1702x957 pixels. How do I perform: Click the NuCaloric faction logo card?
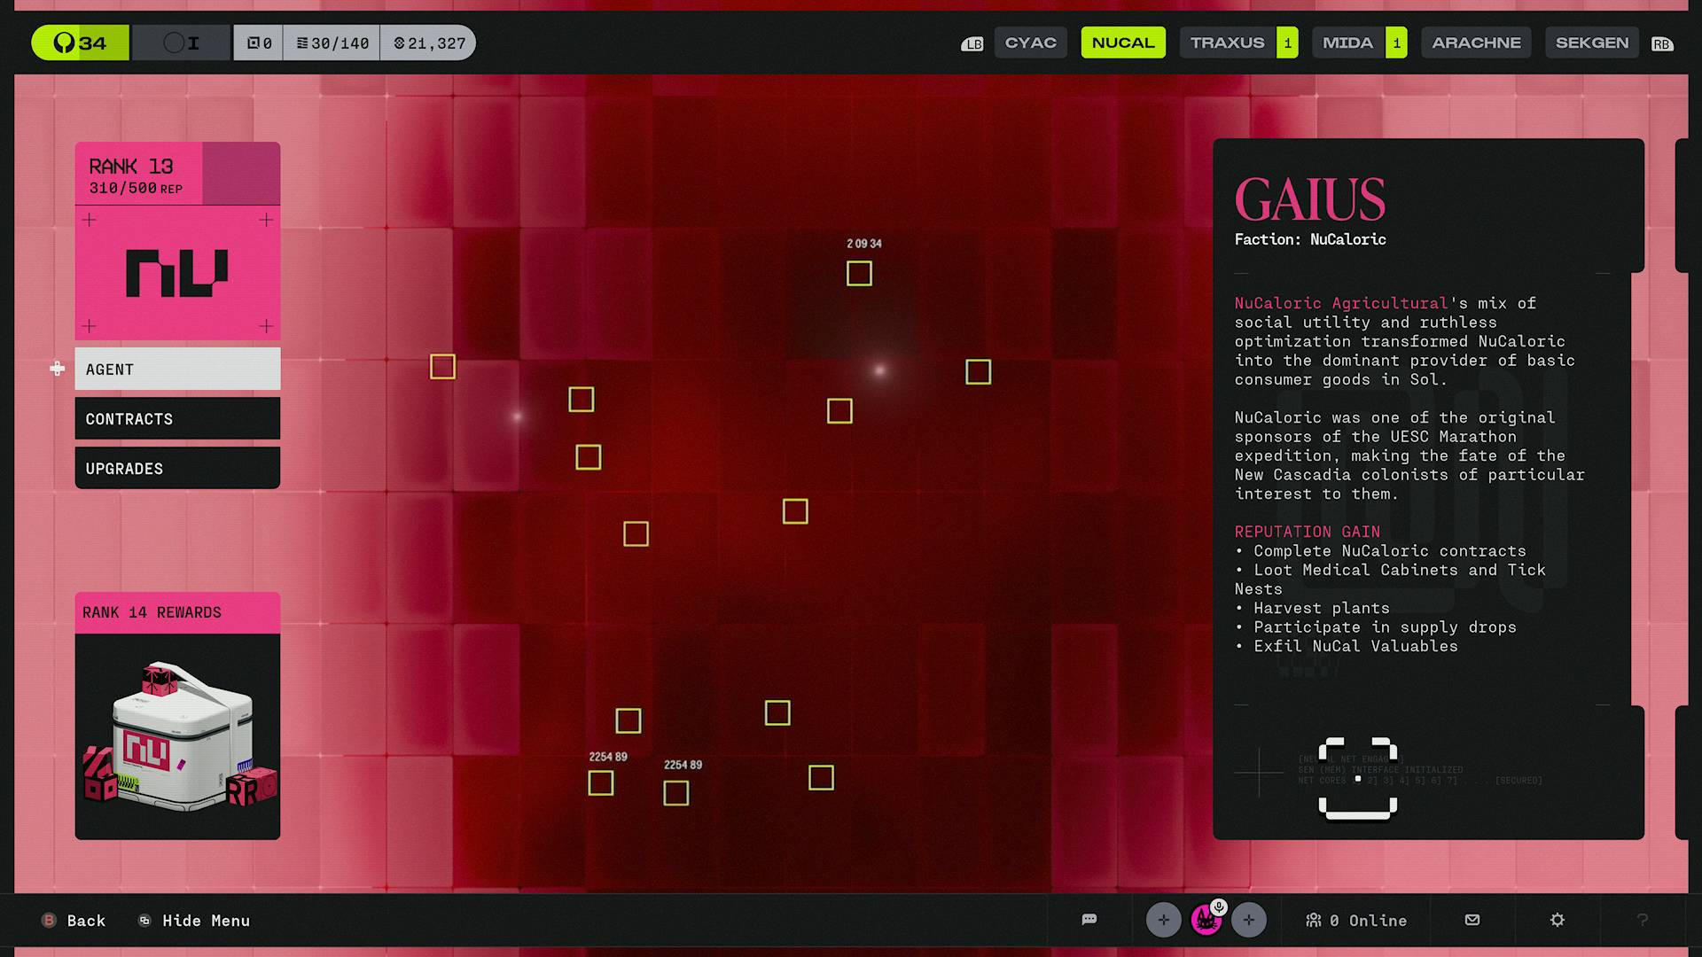pos(177,273)
